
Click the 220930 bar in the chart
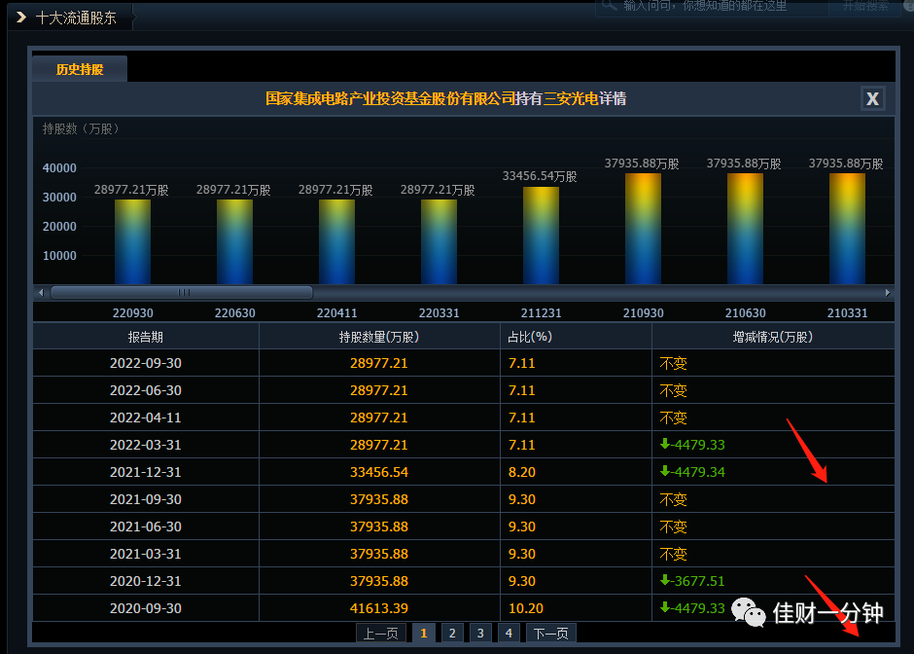(132, 241)
